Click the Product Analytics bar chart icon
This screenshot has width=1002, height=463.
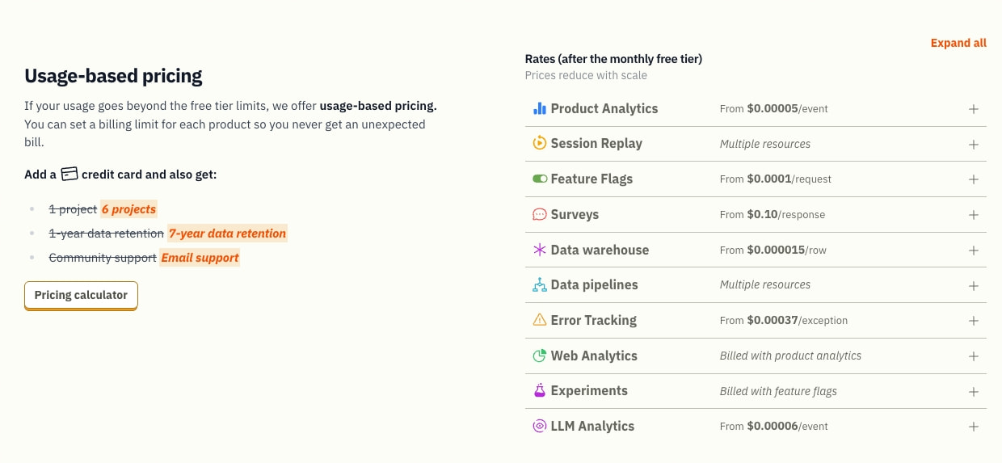(x=539, y=108)
